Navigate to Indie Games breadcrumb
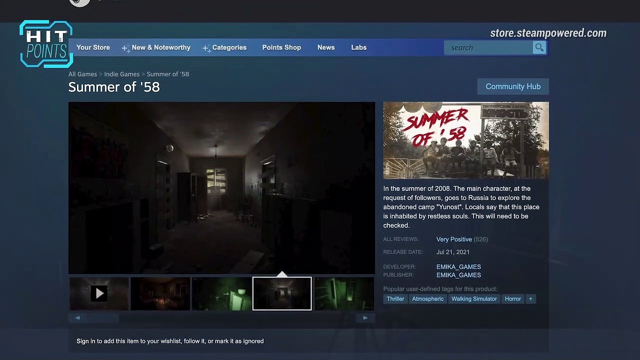Screen dimensions: 640x360 click(122, 74)
